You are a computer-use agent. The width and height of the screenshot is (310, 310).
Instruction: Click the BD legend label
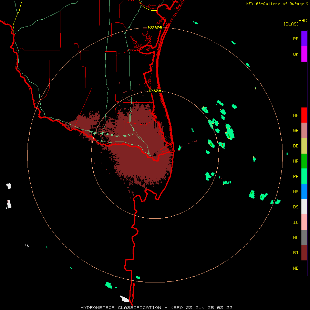coord(296,146)
